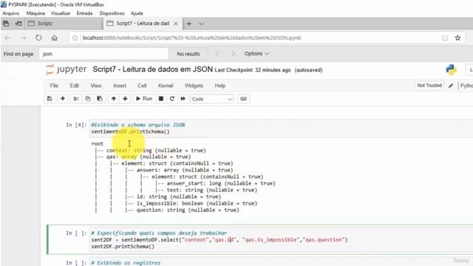Image resolution: width=473 pixels, height=266 pixels.
Task: Click the sent2DF.printSchema() code line
Action: click(123, 246)
